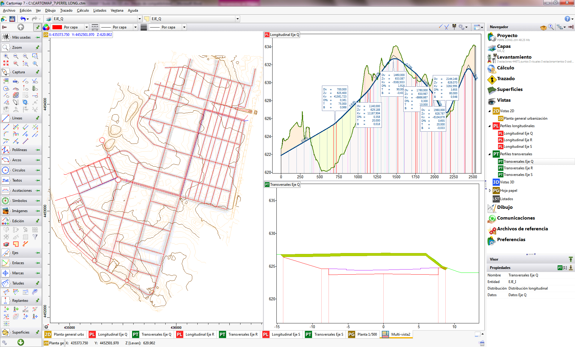Click the green download arrow at bottom left
The height and width of the screenshot is (347, 575).
tap(21, 342)
